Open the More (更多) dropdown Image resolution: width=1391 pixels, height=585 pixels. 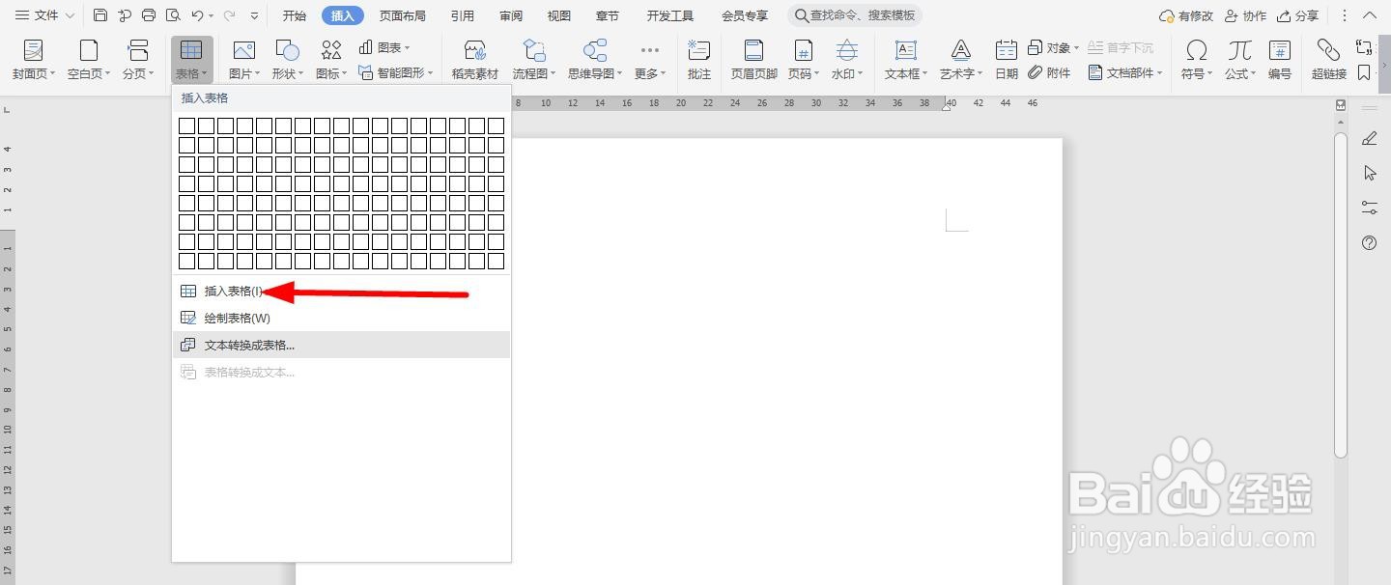pos(650,60)
